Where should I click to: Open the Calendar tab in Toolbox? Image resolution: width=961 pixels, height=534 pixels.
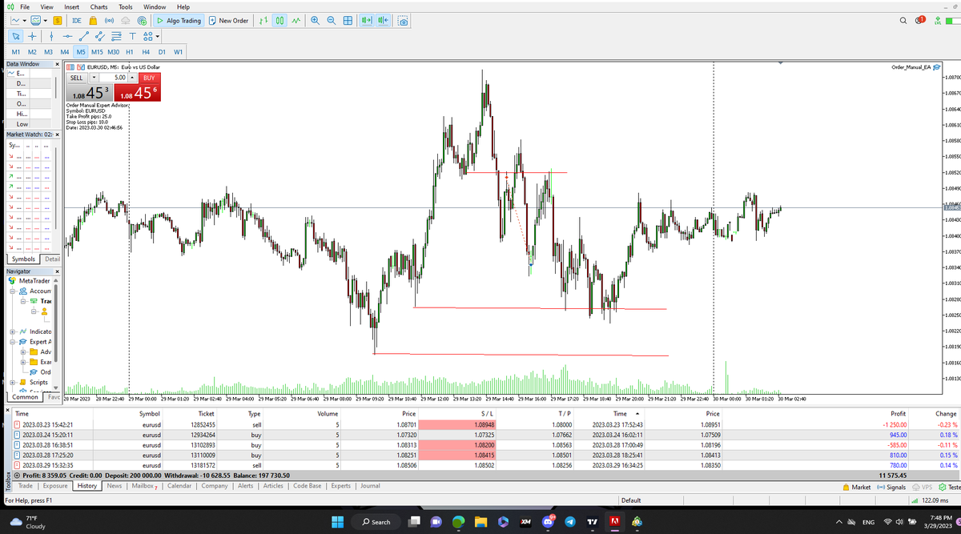click(179, 486)
